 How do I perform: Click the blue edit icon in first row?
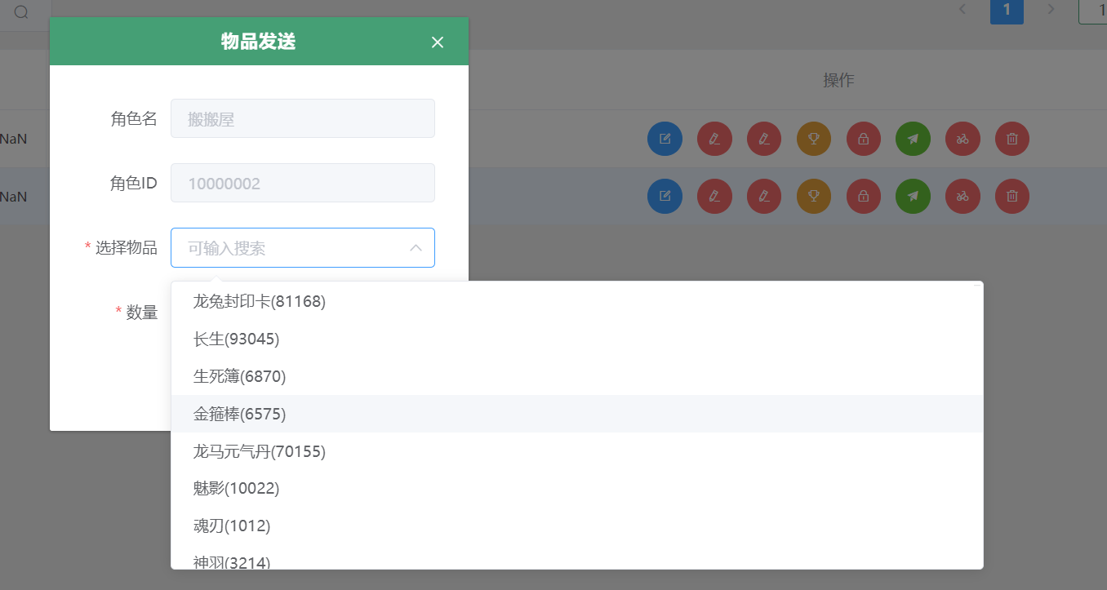(665, 139)
